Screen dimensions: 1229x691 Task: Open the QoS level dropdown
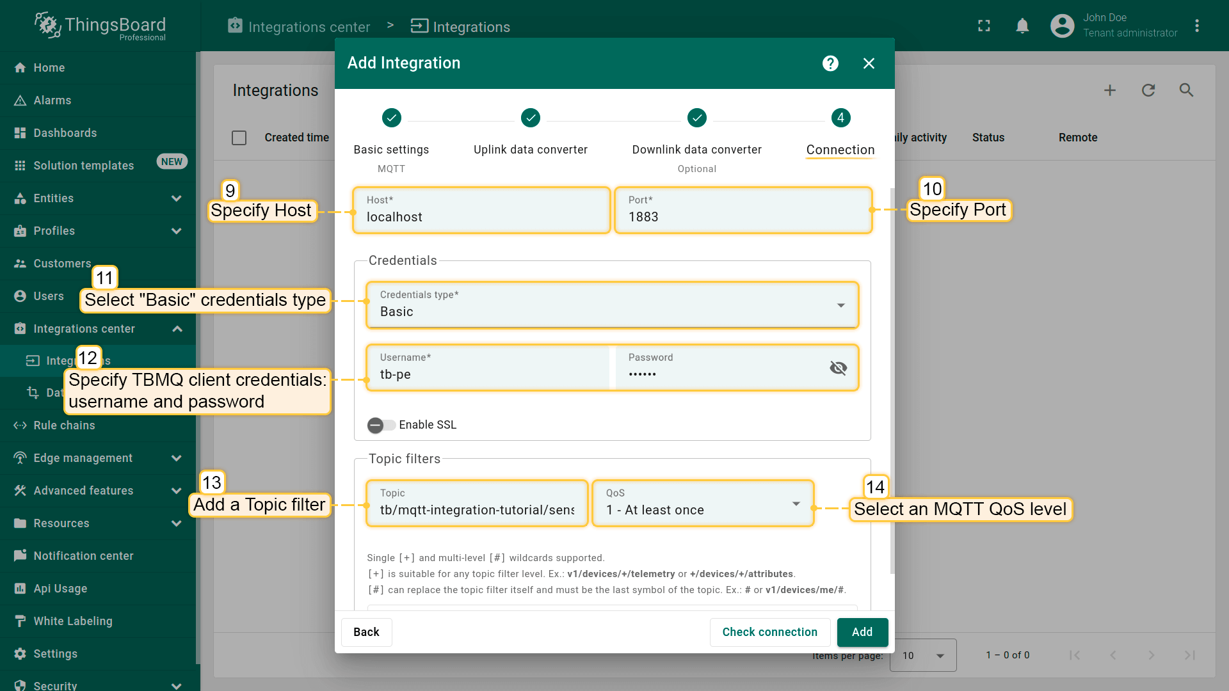click(796, 504)
